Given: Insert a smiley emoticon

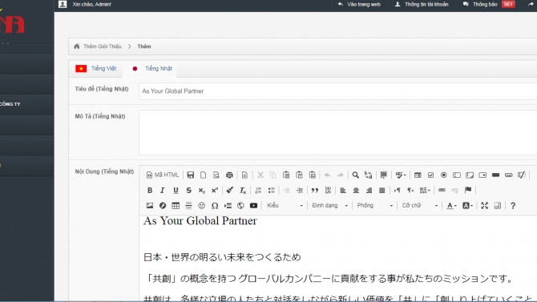Looking at the screenshot, I should [x=202, y=205].
